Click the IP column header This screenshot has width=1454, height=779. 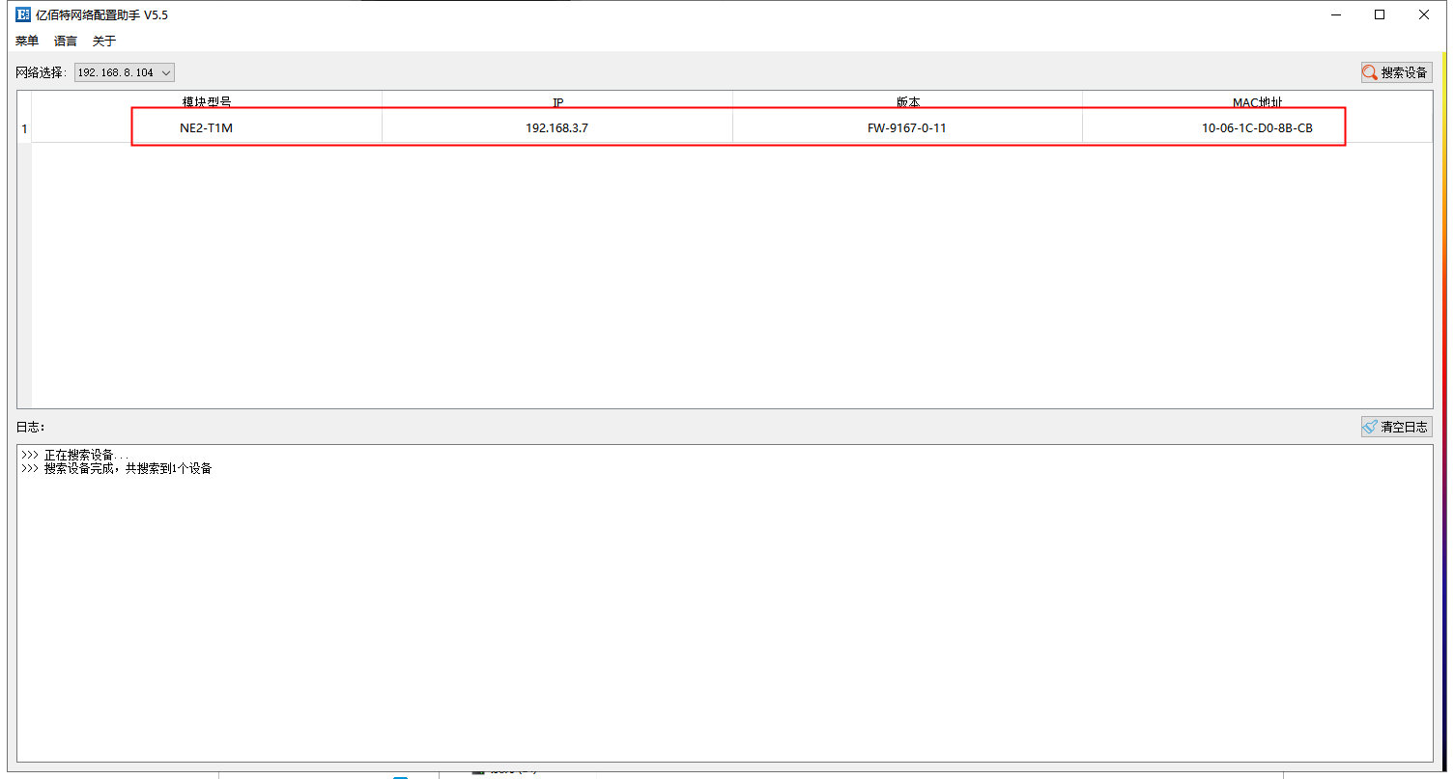click(x=557, y=101)
